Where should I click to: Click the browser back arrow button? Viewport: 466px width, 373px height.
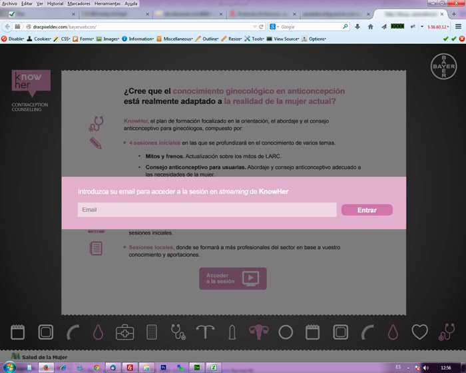[7, 27]
